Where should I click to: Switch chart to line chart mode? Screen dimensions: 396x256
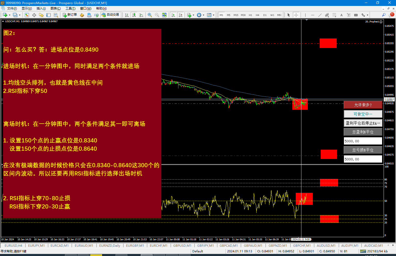click(141, 15)
